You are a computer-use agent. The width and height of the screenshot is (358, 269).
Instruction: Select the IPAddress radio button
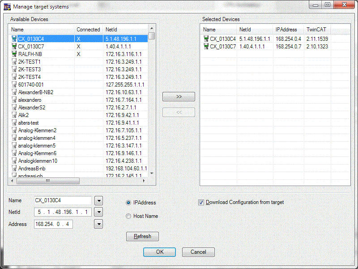[128, 203]
